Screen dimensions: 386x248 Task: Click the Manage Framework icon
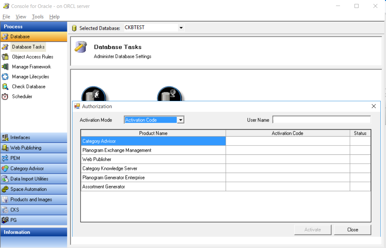pyautogui.click(x=5, y=66)
